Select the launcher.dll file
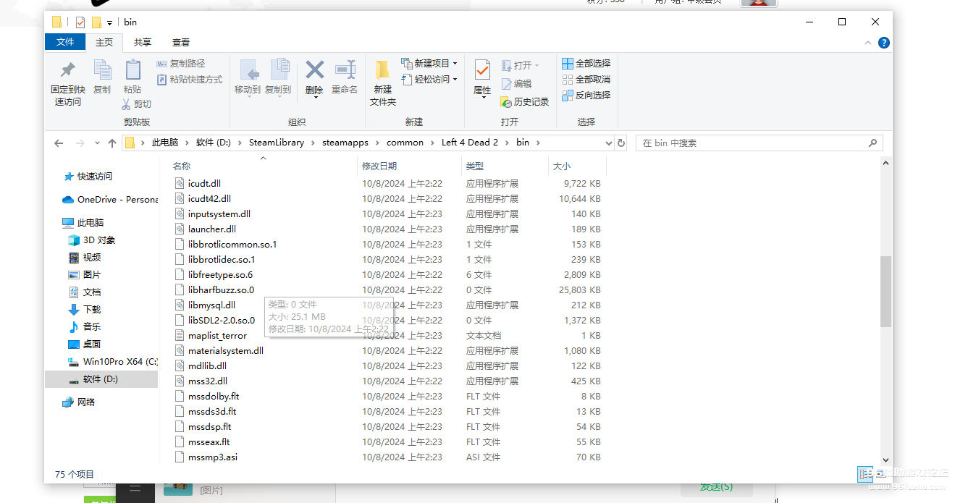Image resolution: width=955 pixels, height=503 pixels. pos(212,229)
